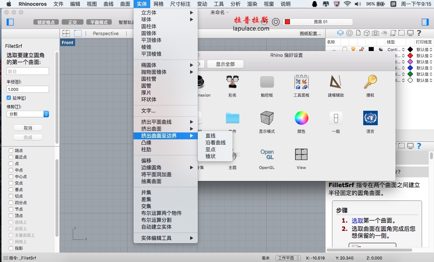Enable the 四分点 quadrant osnap checkbox
The image size is (434, 262).
[11, 203]
